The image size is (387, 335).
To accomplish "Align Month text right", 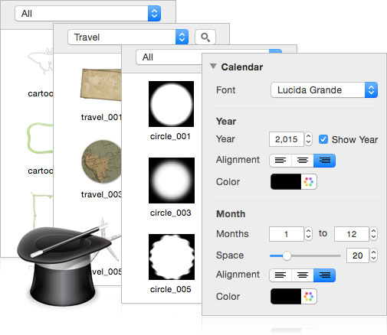I will pyautogui.click(x=325, y=275).
